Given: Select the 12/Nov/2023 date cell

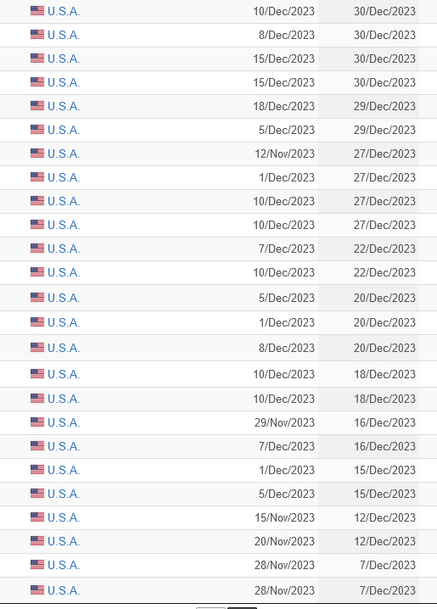Looking at the screenshot, I should click(x=284, y=154).
